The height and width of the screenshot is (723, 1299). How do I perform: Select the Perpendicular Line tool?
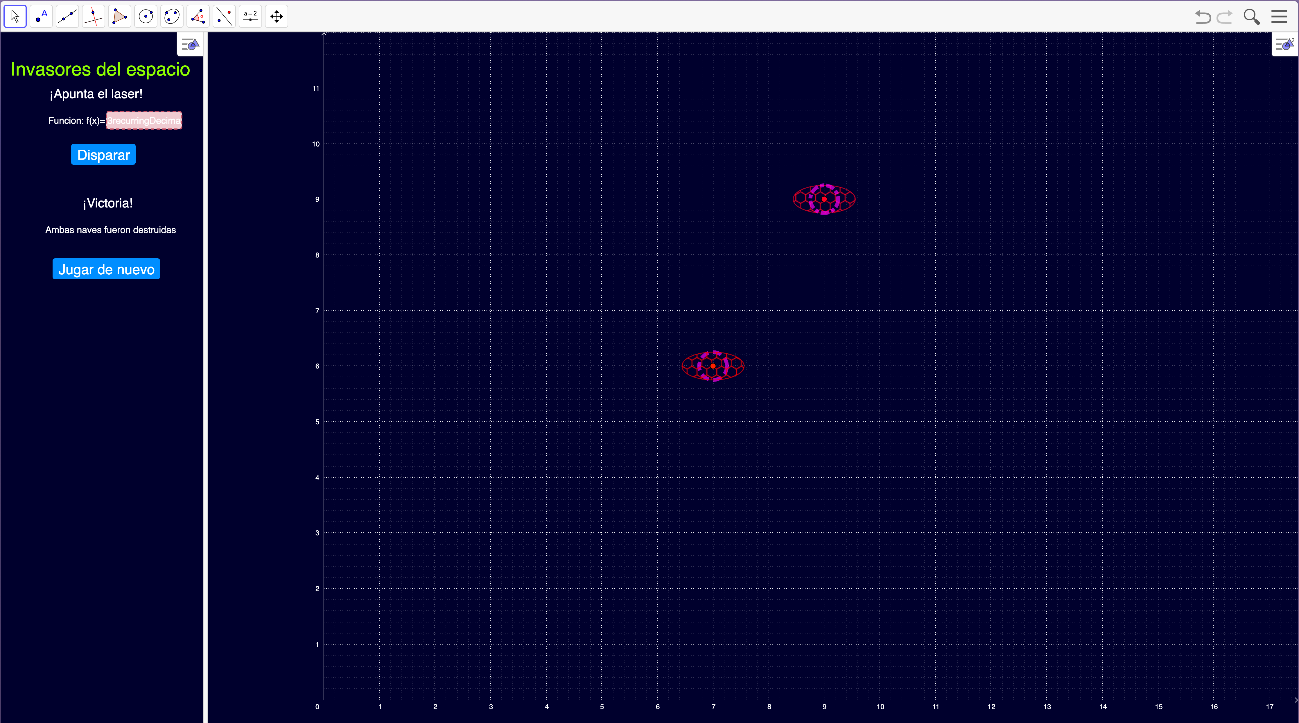pos(93,17)
